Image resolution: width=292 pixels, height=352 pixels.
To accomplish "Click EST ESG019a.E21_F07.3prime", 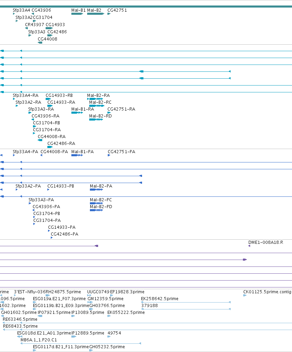I will click(59, 299).
